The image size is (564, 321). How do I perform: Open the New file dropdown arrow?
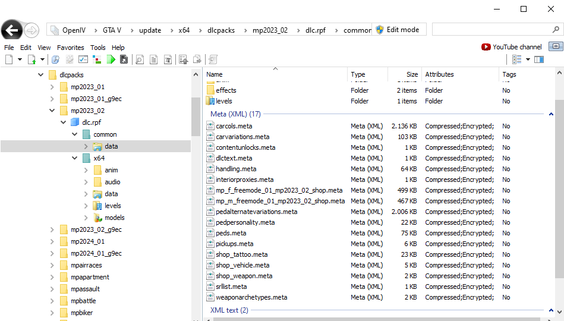[20, 59]
